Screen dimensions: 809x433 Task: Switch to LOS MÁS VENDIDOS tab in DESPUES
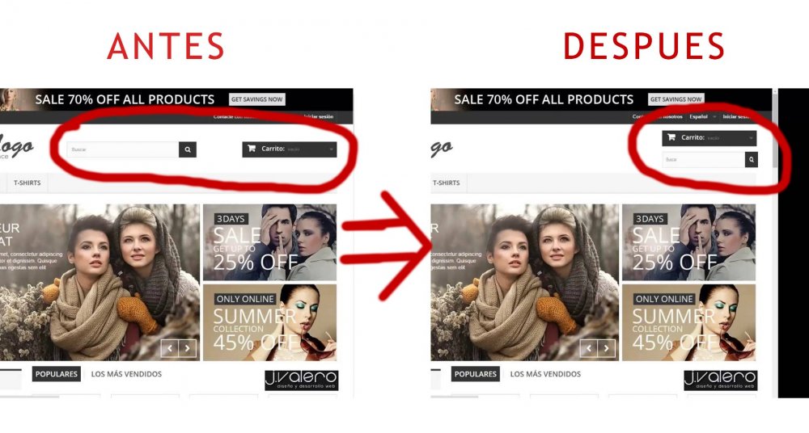coord(545,374)
